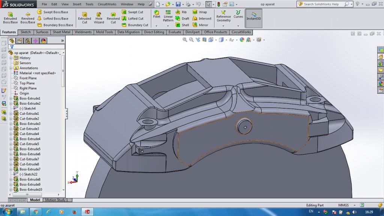Screen dimensions: 384x216
Task: Click Zoom to Fit in view toolbar
Action: tap(185, 40)
